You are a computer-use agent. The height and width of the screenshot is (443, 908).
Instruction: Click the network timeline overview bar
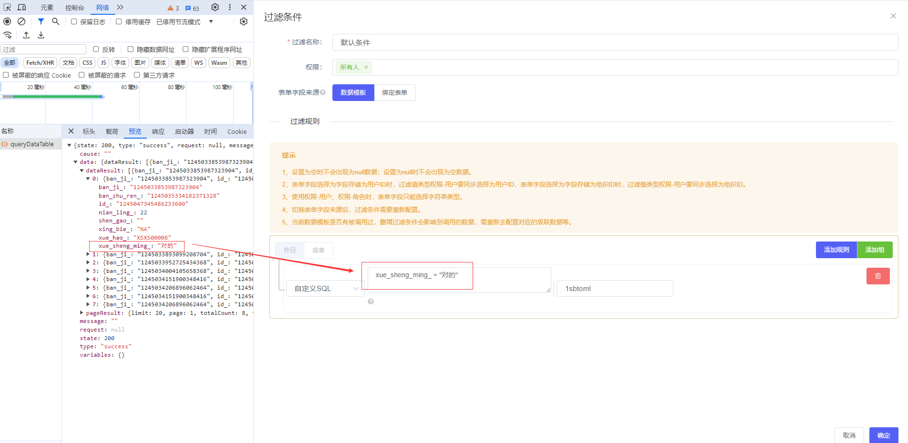[52, 97]
